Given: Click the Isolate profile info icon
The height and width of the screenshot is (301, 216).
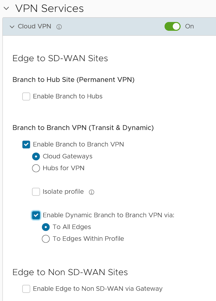Looking at the screenshot, I should (x=92, y=192).
